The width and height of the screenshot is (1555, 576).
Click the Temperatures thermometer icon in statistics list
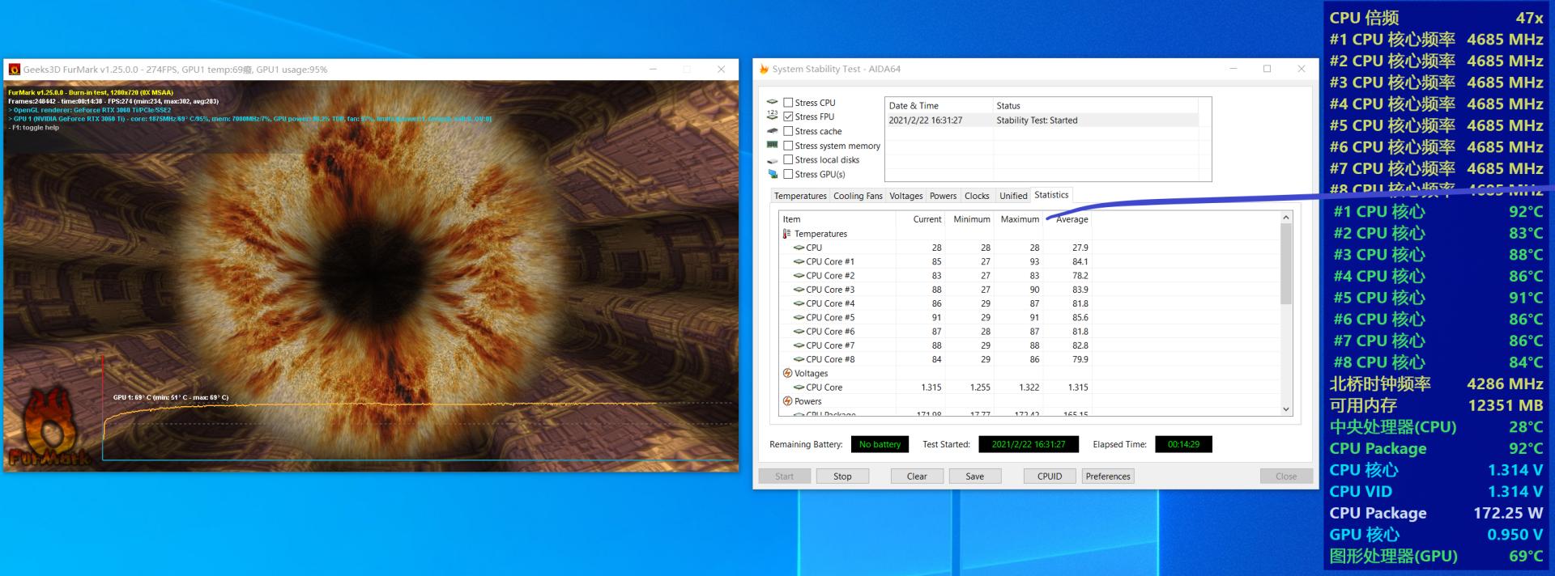click(x=786, y=234)
